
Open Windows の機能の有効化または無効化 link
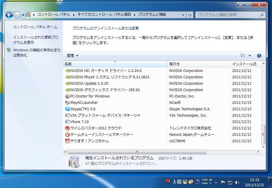pos(37,53)
